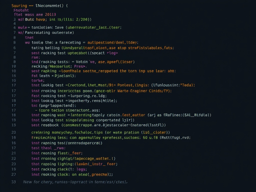Click the line number 27 in the gutter
The width and height of the screenshot is (256, 192).
13,174
